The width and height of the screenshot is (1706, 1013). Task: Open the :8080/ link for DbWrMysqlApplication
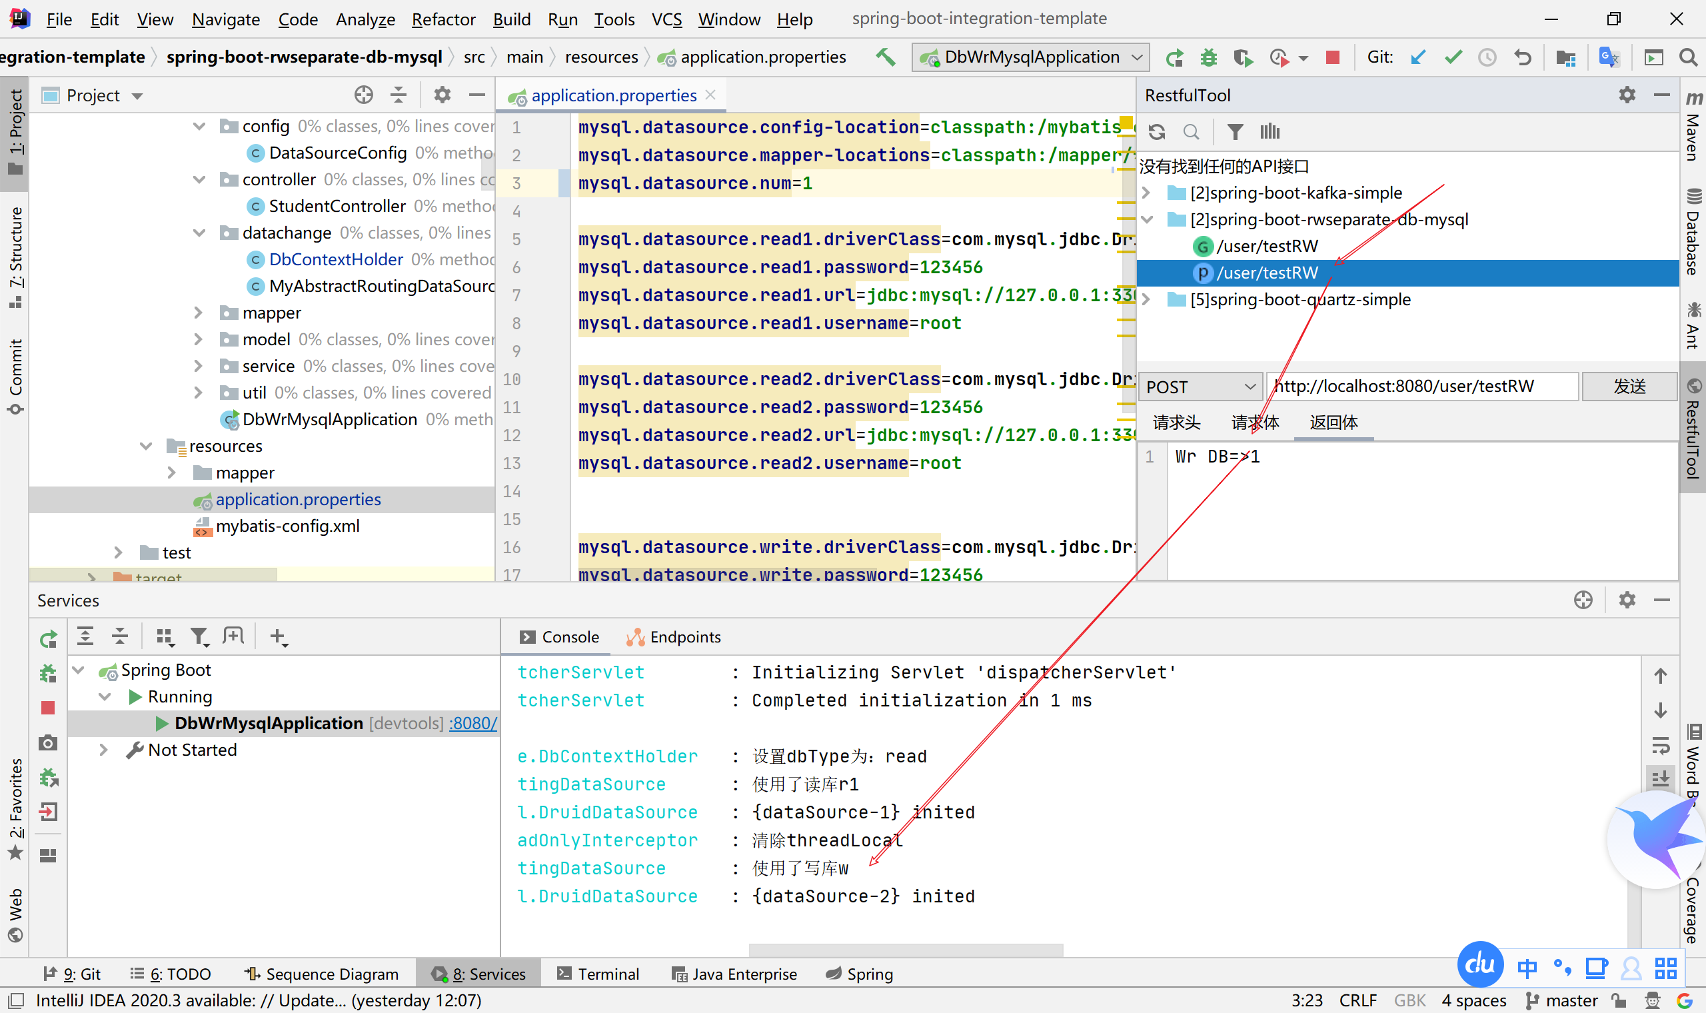[473, 723]
